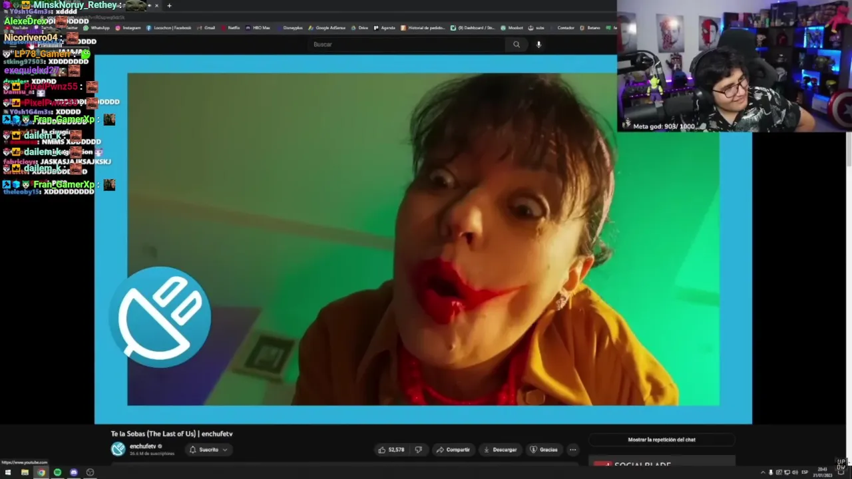Click Mostrar la repetición del chat
Screen dimensions: 852x479
662,440
